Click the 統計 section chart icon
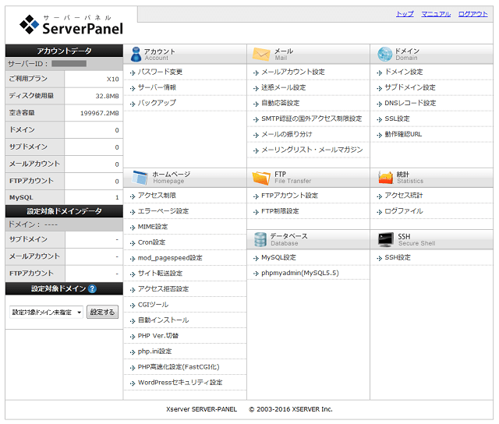The image size is (499, 424). click(386, 178)
